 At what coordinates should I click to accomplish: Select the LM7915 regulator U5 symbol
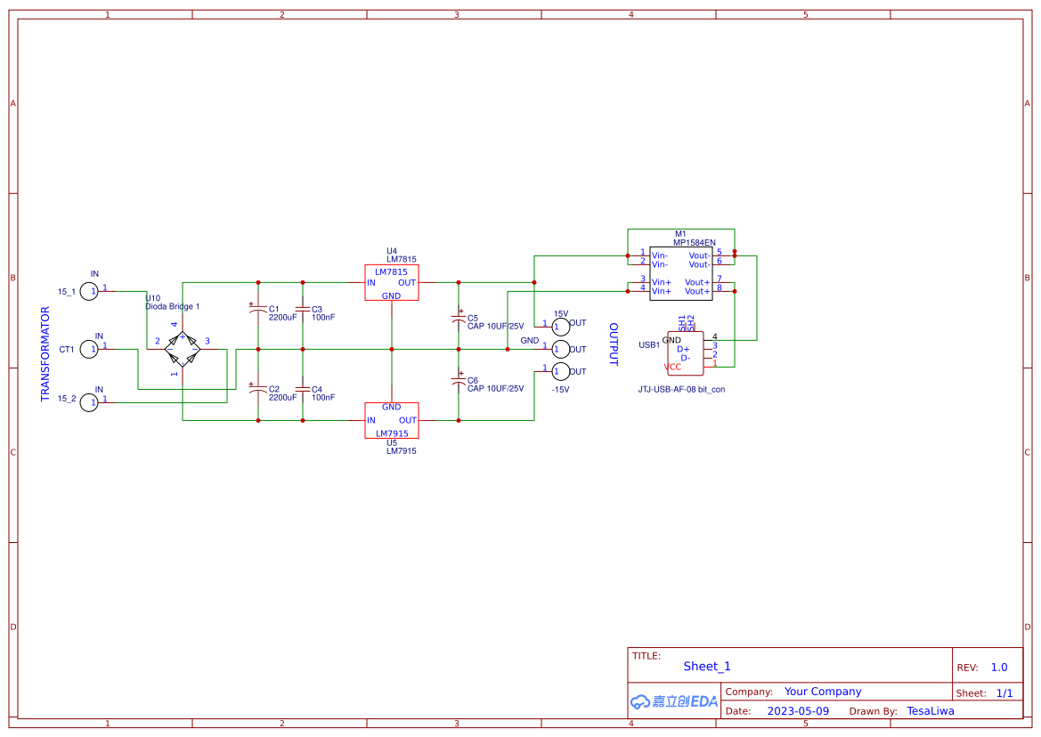click(x=392, y=421)
